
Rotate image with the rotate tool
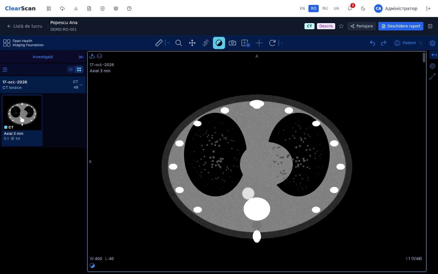[x=273, y=43]
